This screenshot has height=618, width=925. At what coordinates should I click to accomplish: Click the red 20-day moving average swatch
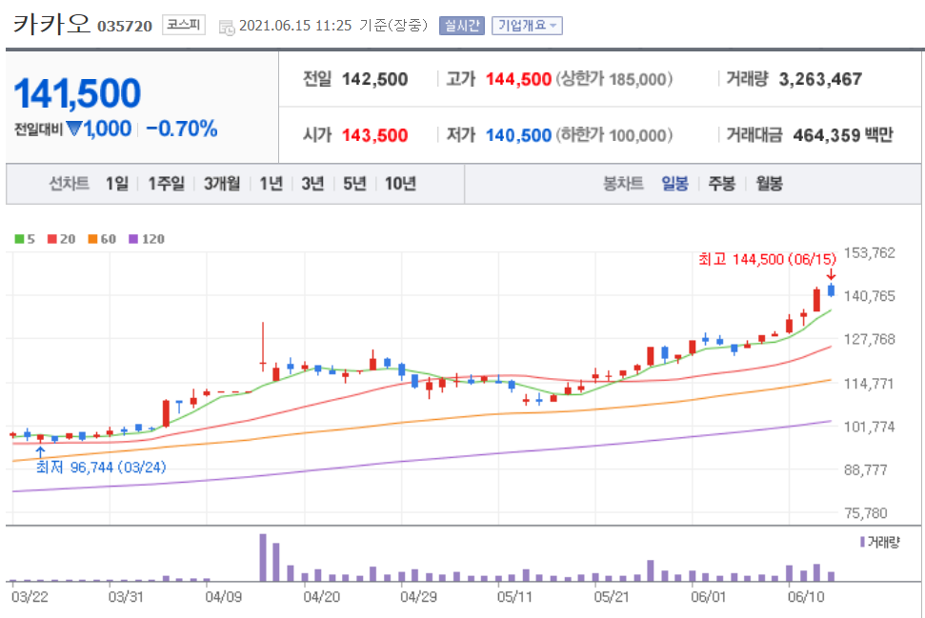[52, 239]
